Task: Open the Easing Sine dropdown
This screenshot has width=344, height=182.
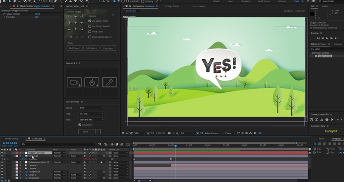Action: click(91, 108)
